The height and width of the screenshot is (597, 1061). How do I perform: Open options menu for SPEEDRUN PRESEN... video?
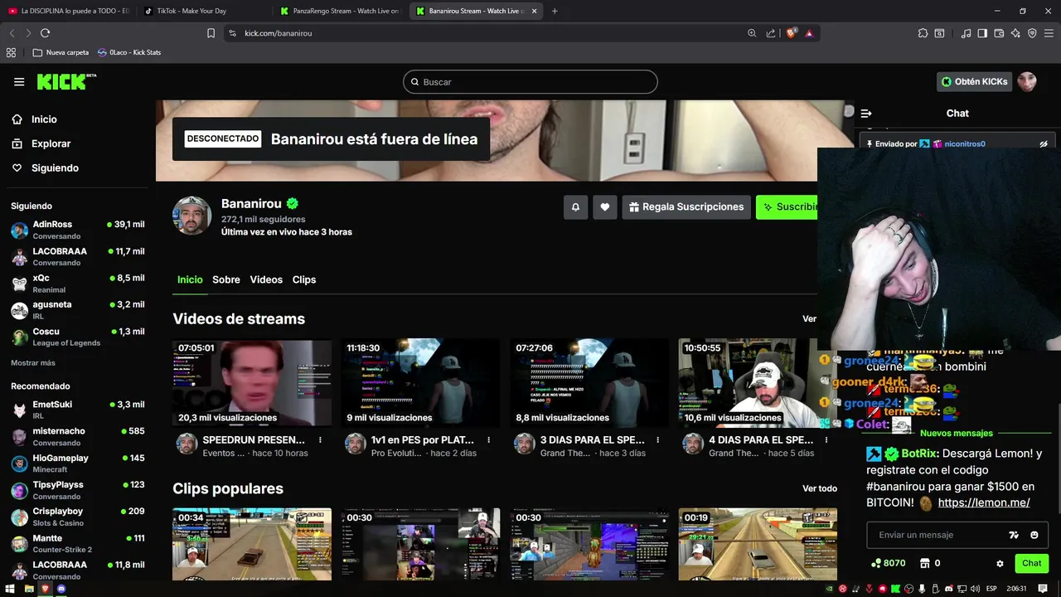(x=320, y=440)
